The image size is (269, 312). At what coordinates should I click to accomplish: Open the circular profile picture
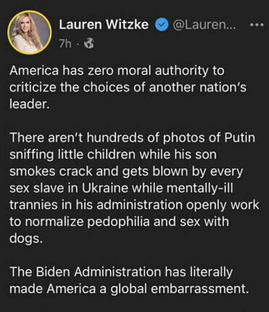click(29, 33)
